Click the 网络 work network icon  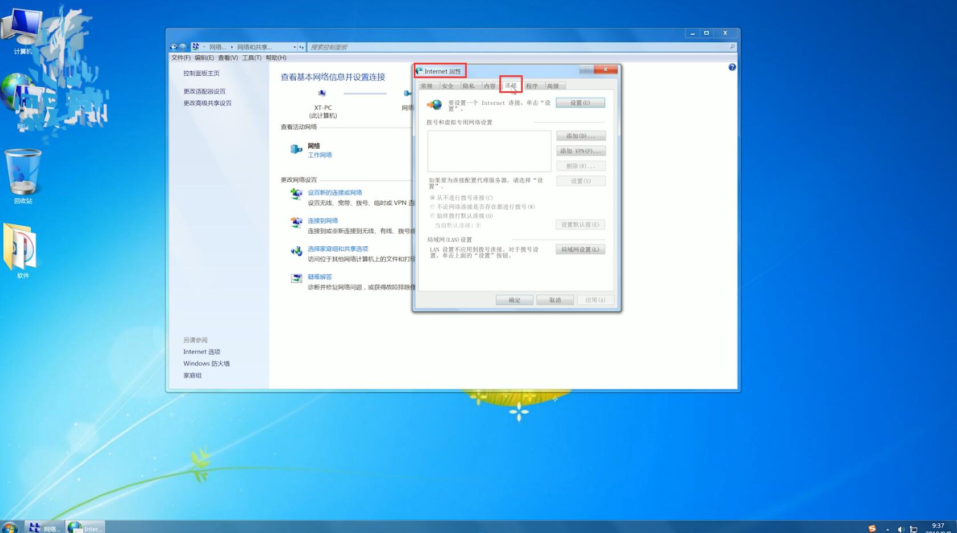point(296,149)
